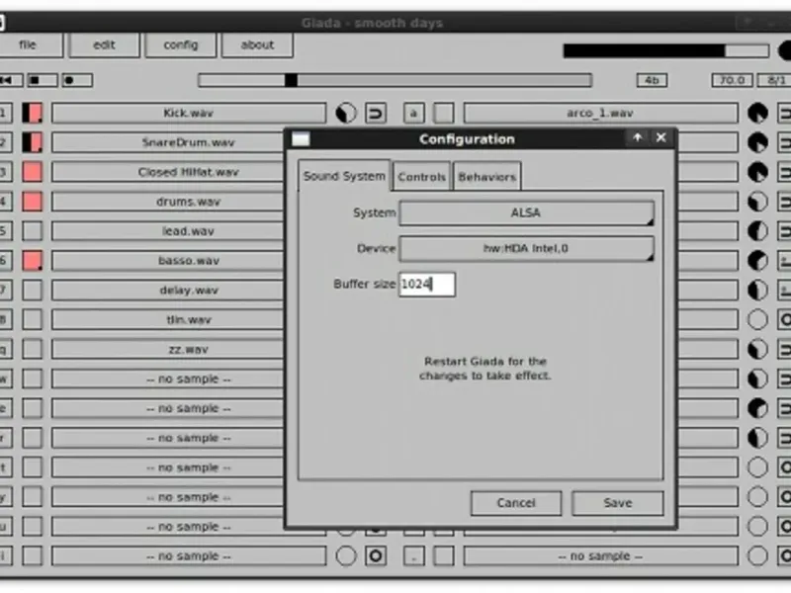
Task: Open the zz.wav sample slot
Action: pyautogui.click(x=168, y=350)
